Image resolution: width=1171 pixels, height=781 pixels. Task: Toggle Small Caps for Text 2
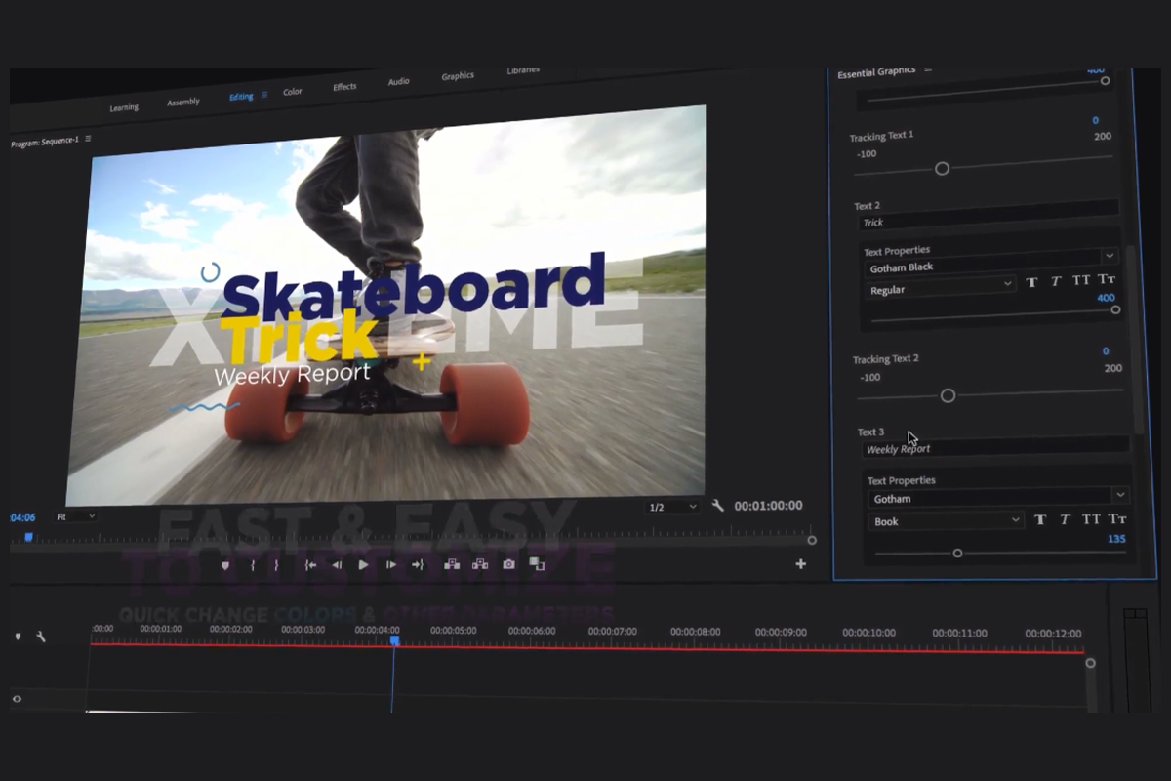click(1107, 279)
